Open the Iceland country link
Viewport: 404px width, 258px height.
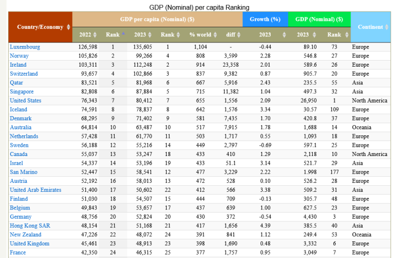[x=18, y=110]
